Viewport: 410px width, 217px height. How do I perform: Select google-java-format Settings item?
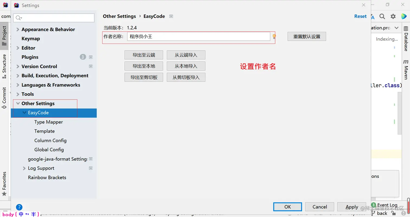coord(57,159)
